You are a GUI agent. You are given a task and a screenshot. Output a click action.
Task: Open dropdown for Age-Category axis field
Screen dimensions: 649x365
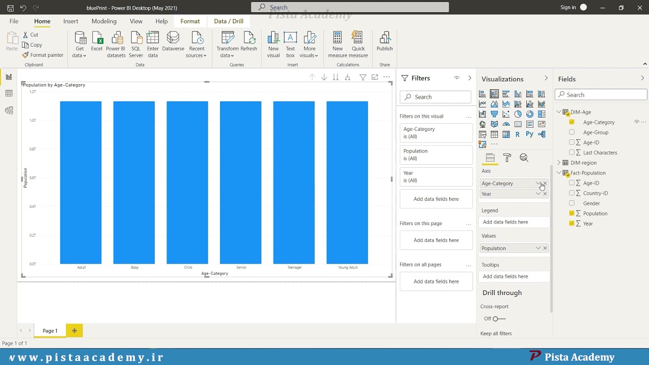click(538, 184)
